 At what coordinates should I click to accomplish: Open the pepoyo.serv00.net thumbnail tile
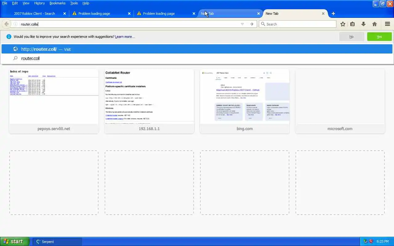[54, 101]
